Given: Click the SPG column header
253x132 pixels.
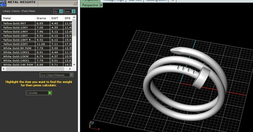Looking at the screenshot, I should (68, 18).
